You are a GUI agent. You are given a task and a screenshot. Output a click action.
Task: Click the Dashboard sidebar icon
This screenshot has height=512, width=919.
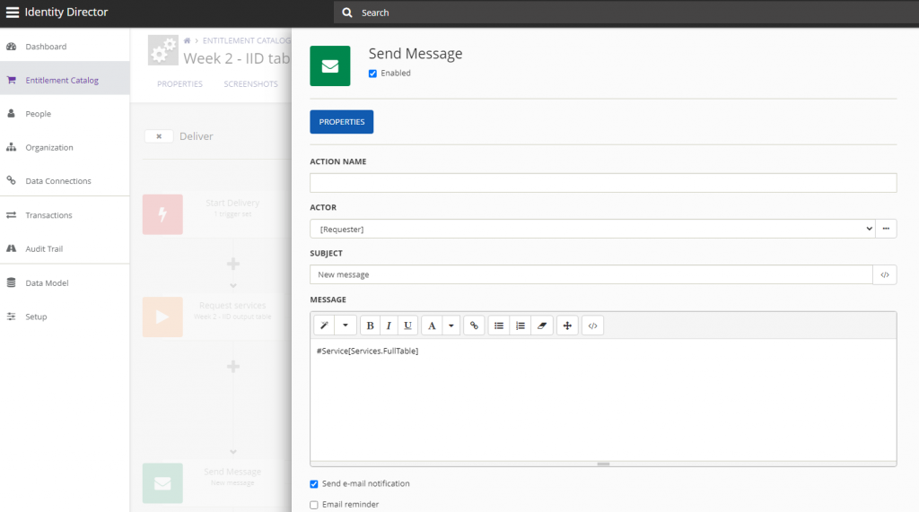[x=11, y=47]
